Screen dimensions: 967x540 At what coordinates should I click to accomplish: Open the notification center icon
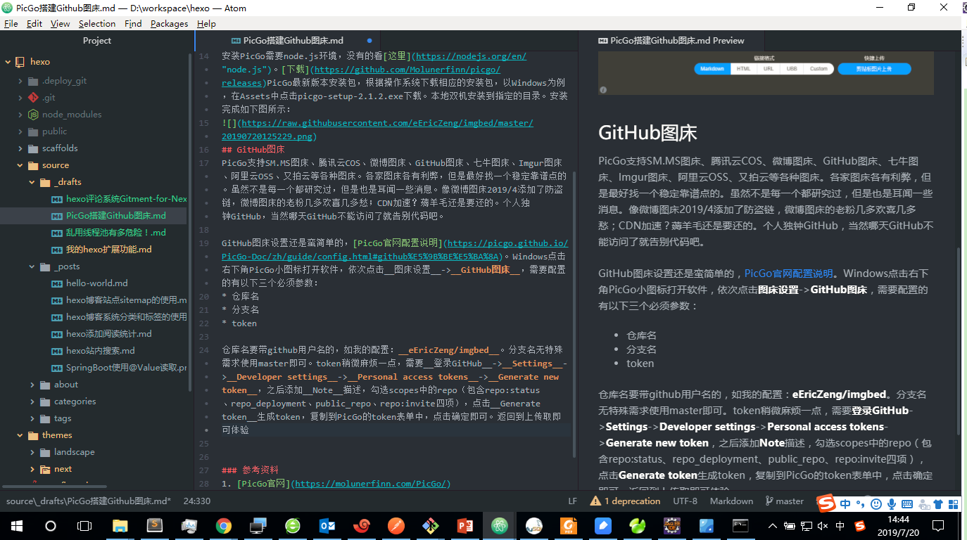click(937, 525)
